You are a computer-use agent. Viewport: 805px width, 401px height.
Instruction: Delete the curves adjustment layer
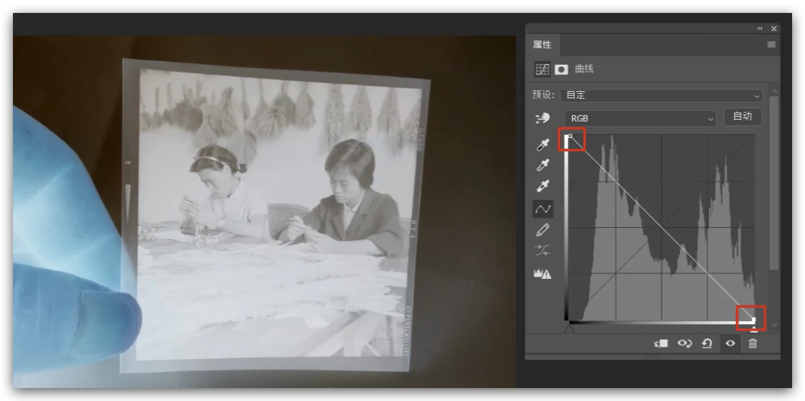tap(753, 343)
